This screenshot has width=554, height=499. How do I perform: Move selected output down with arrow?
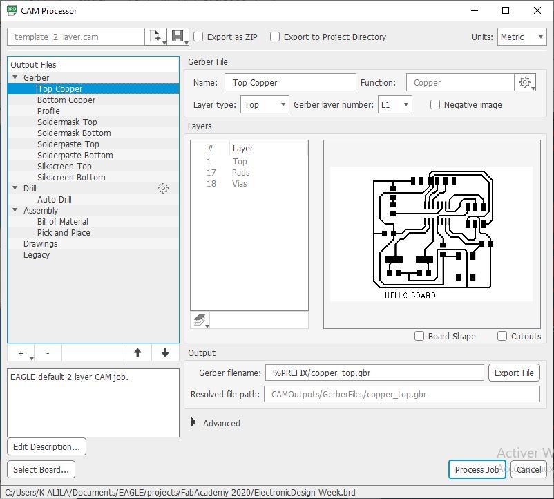coord(165,352)
